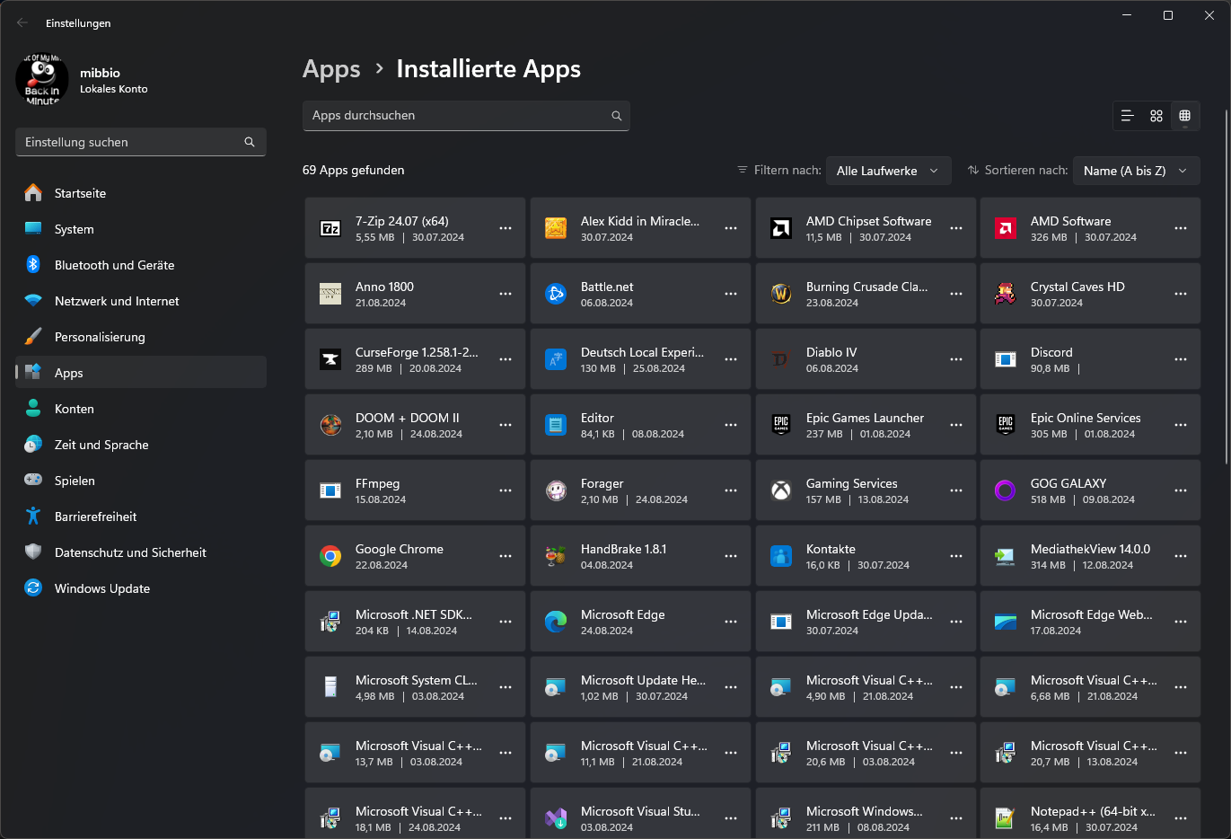
Task: Click the Apps breadcrumb link
Action: pyautogui.click(x=331, y=69)
